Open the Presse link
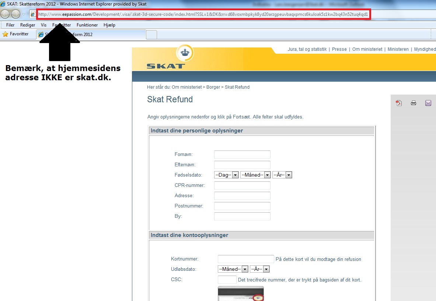436x301 pixels. pos(339,49)
